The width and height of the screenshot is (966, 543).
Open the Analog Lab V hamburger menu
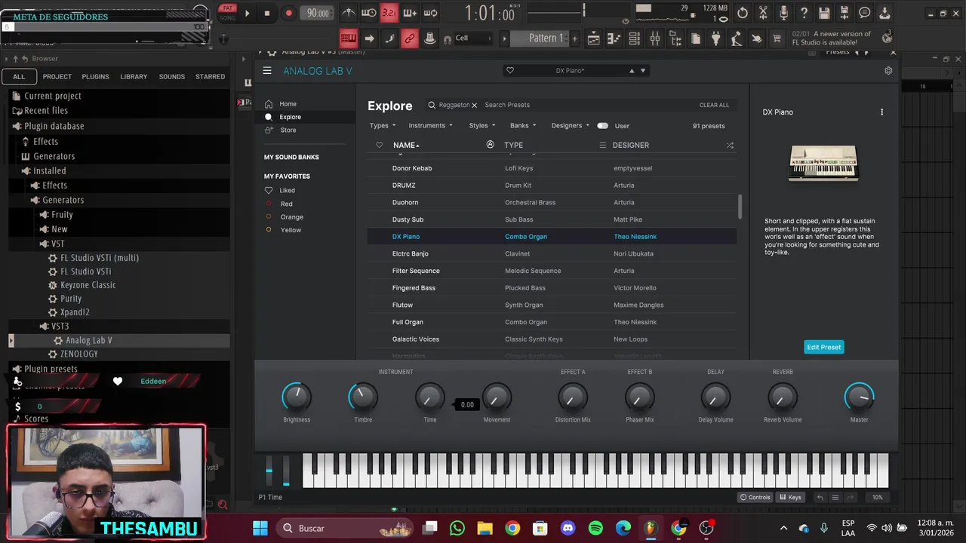click(x=267, y=71)
